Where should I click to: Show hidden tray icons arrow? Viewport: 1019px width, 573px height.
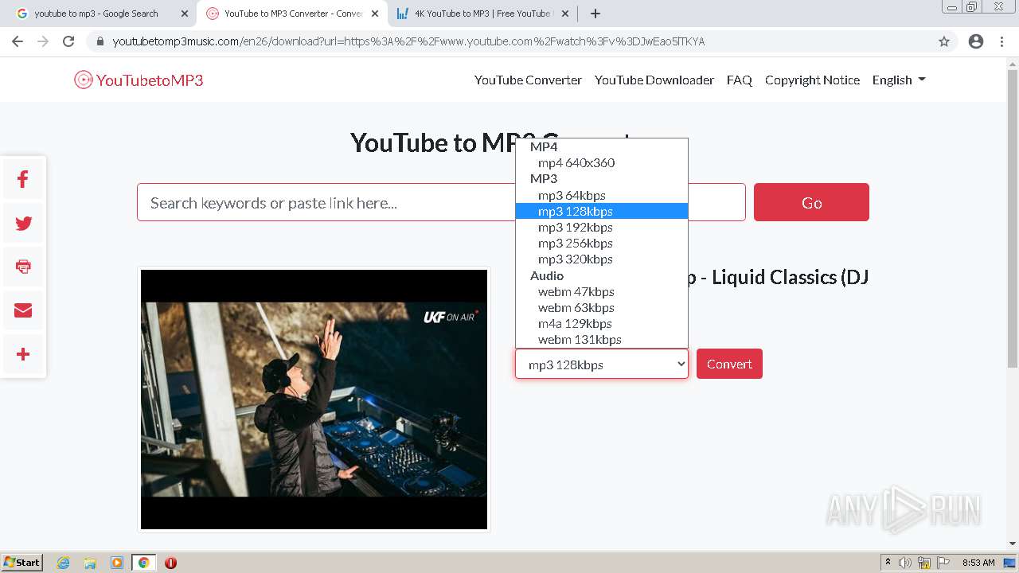[888, 563]
